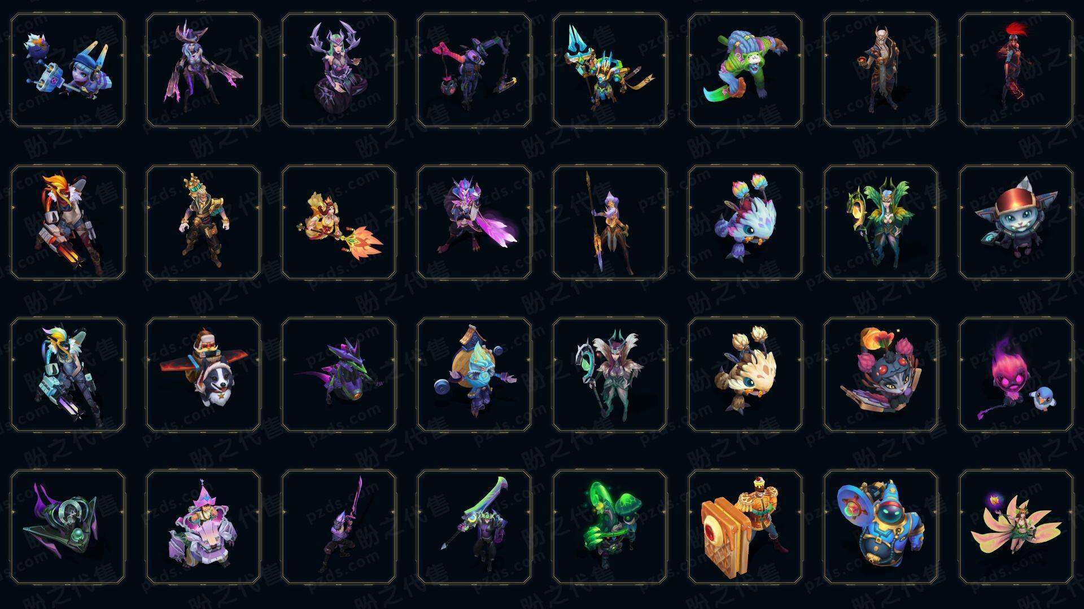Choose the dark purple dragon-like creature
The height and width of the screenshot is (609, 1084).
339,374
